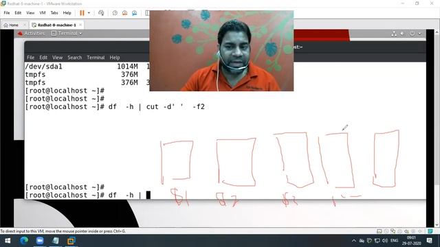Expand the Terminal app menu in top bar
The image size is (440, 247).
(x=67, y=34)
